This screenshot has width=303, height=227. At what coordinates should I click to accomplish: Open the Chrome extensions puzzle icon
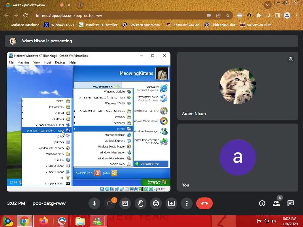click(259, 15)
